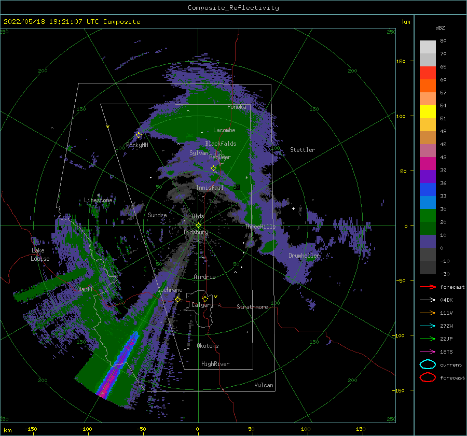The image size is (467, 436).
Task: Click the yellow radar-site diamond between Olds and Didsbury
Action: point(198,226)
